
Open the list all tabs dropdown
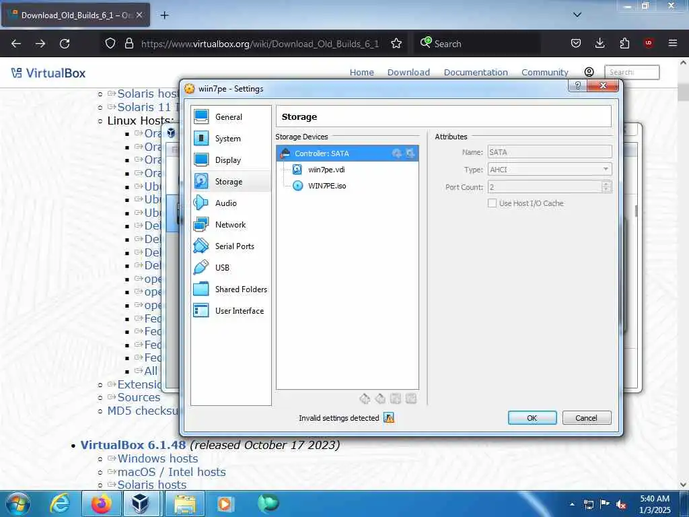pyautogui.click(x=577, y=15)
